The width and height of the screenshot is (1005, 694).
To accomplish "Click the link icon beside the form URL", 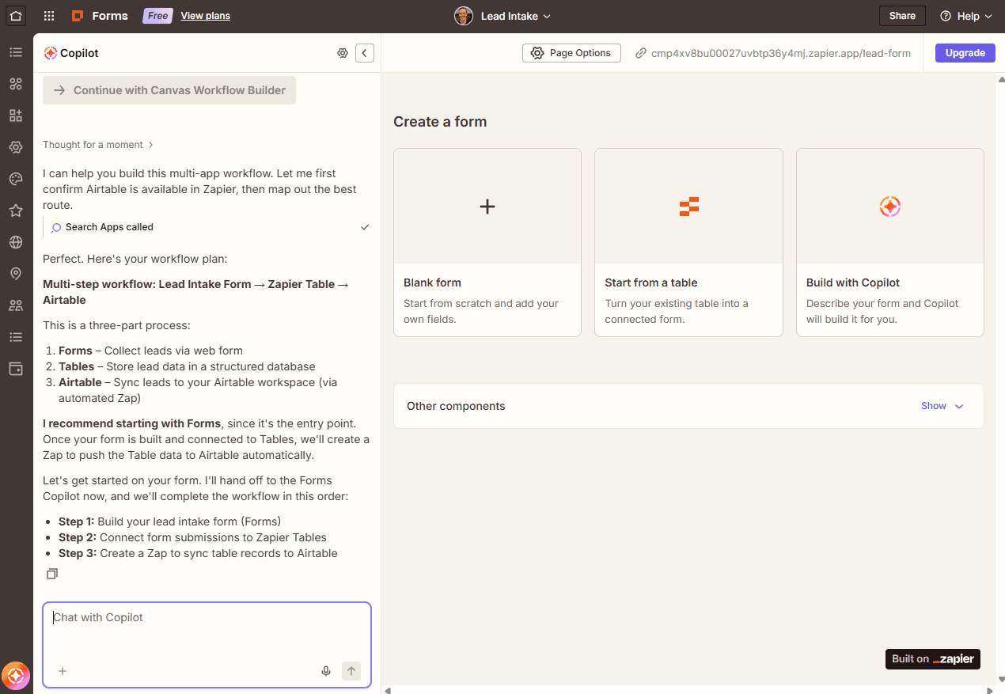I will (x=641, y=53).
